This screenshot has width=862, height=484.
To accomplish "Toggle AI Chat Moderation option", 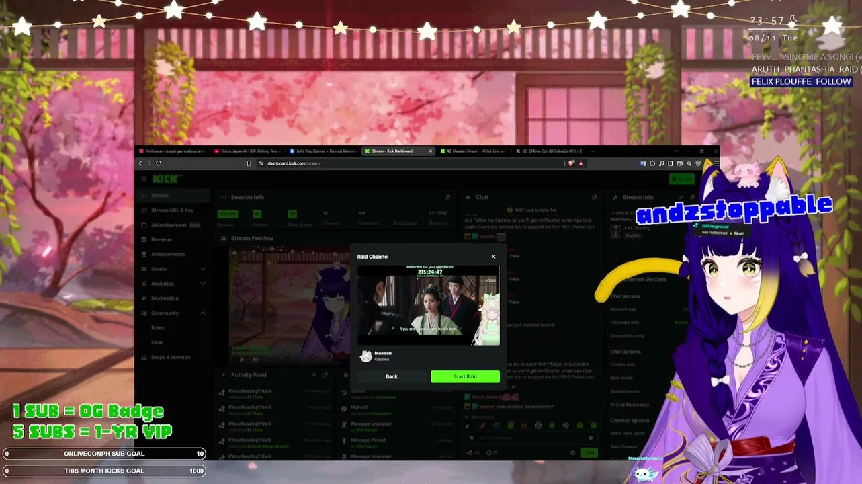I will pos(630,405).
